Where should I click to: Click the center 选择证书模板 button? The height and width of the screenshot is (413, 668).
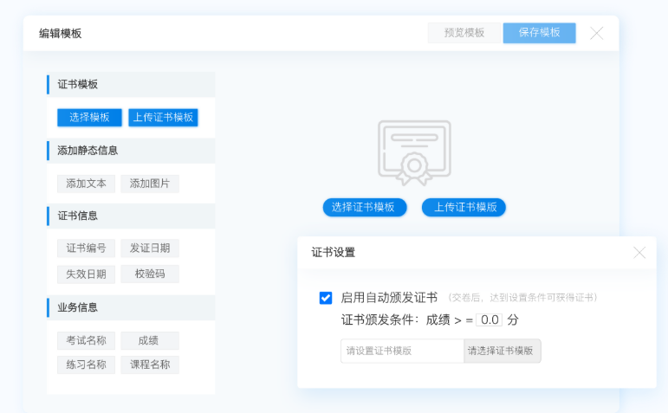tap(364, 207)
